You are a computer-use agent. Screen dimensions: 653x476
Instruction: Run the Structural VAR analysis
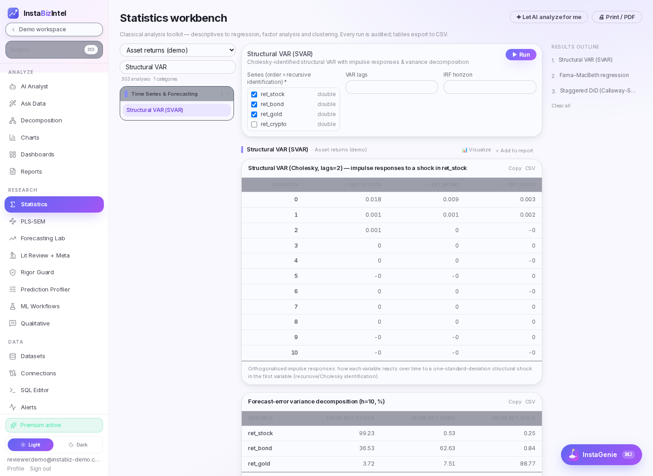(521, 54)
